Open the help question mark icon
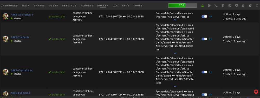260x98 pixels. (250, 6)
